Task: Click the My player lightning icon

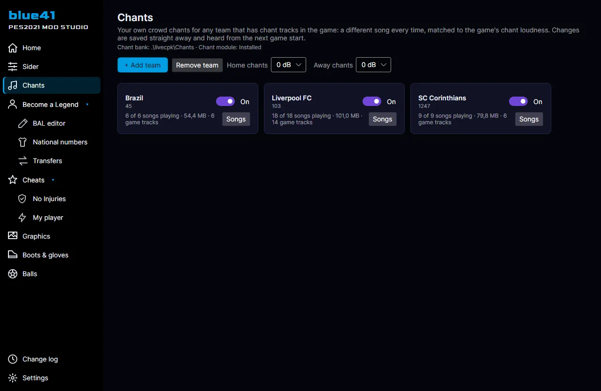Action: (x=22, y=218)
